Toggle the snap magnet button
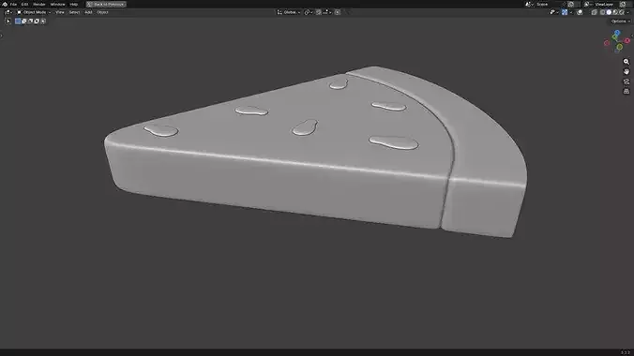Viewport: 634px width, 356px height. [x=319, y=12]
